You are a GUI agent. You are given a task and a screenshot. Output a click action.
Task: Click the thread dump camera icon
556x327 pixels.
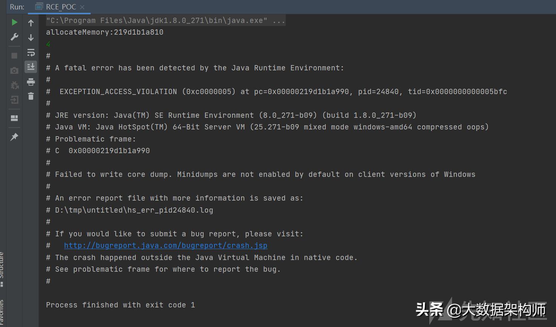click(14, 70)
